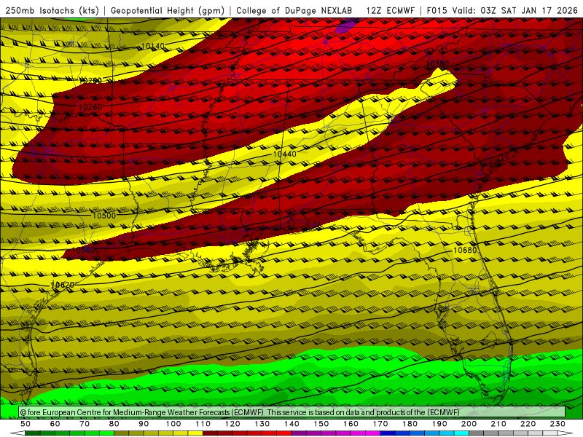583x437 pixels.
Task: Click the 110 label on the color scale
Action: point(203,424)
